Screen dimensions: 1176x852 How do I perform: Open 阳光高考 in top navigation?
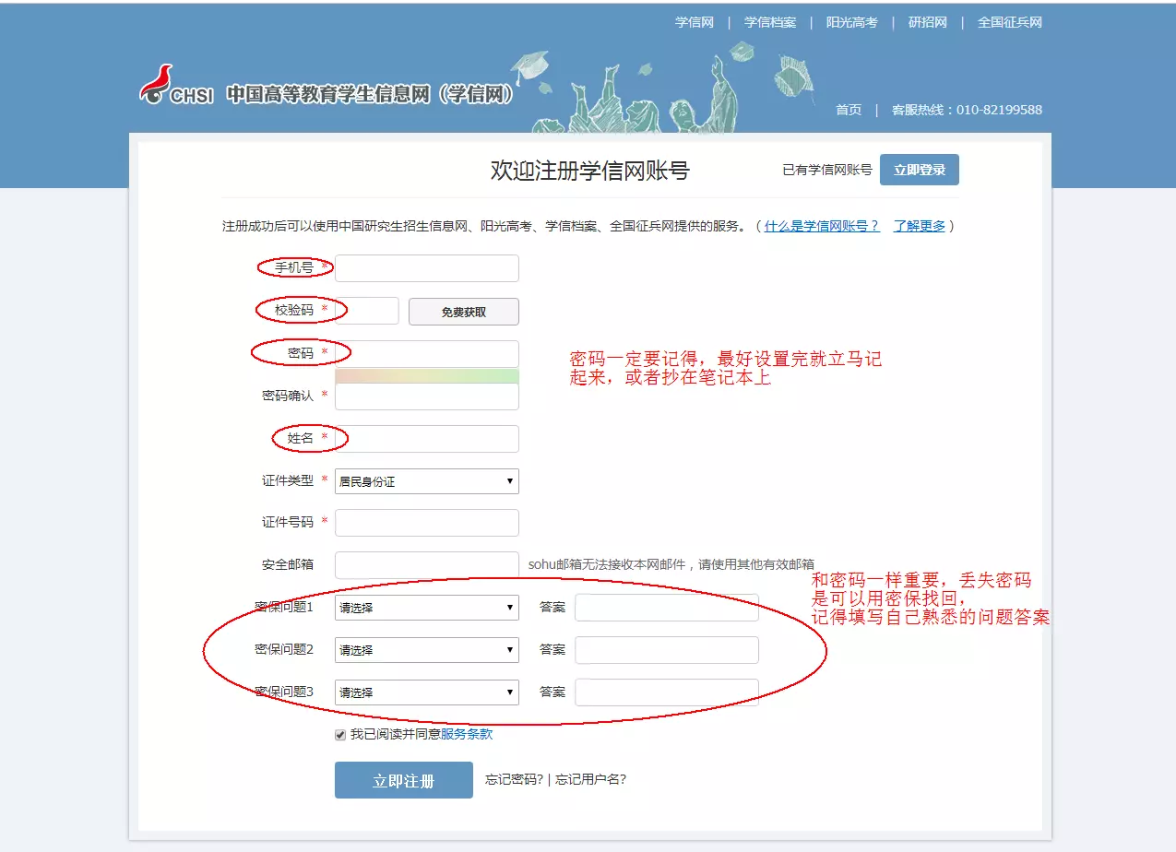[851, 22]
